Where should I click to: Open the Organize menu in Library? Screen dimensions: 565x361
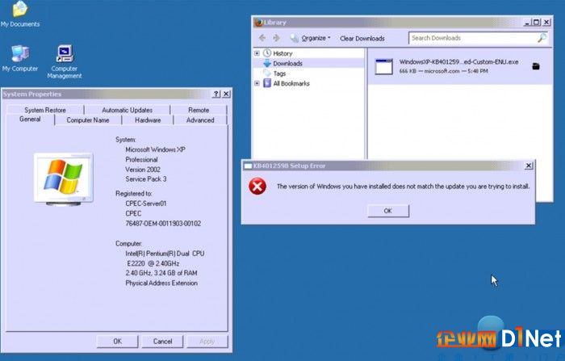311,38
